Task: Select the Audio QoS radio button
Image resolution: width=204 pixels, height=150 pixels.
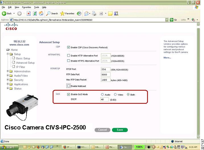Action: point(102,94)
